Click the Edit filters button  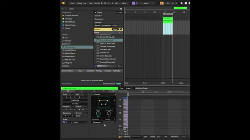pos(119,12)
